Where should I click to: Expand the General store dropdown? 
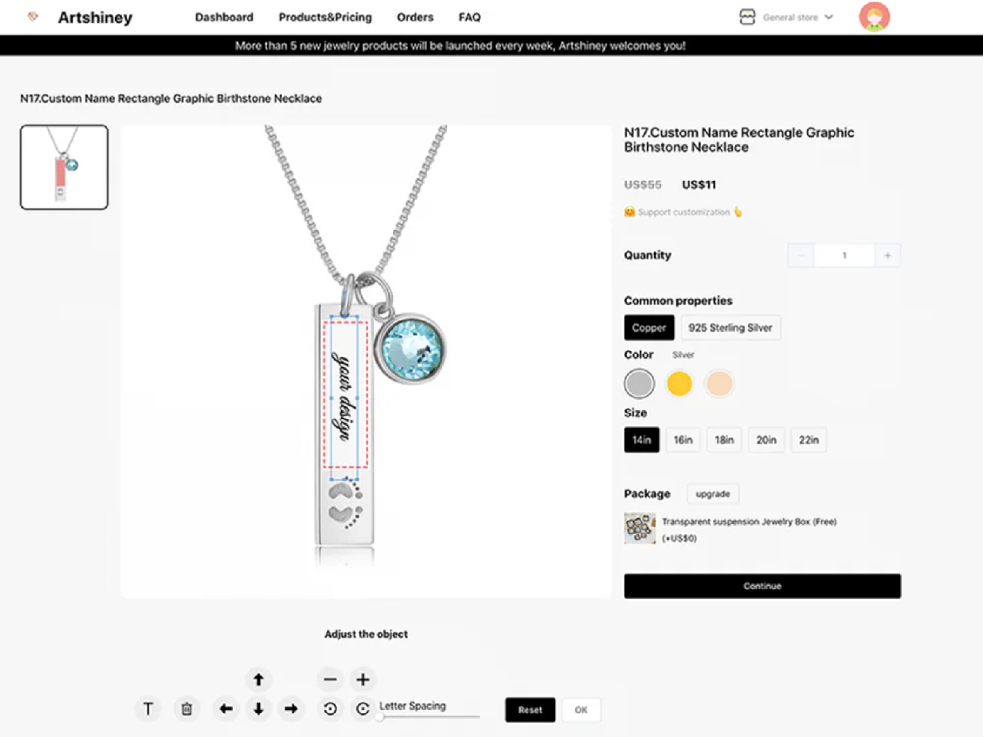click(797, 17)
